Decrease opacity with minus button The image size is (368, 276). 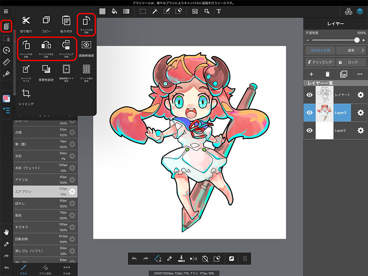308,40
